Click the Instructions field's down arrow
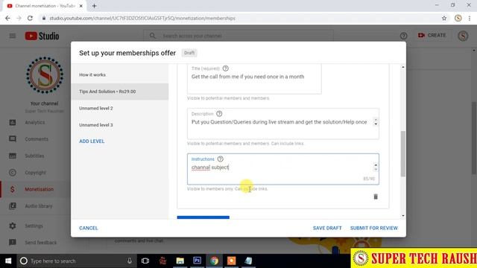The height and width of the screenshot is (268, 477). (x=376, y=169)
